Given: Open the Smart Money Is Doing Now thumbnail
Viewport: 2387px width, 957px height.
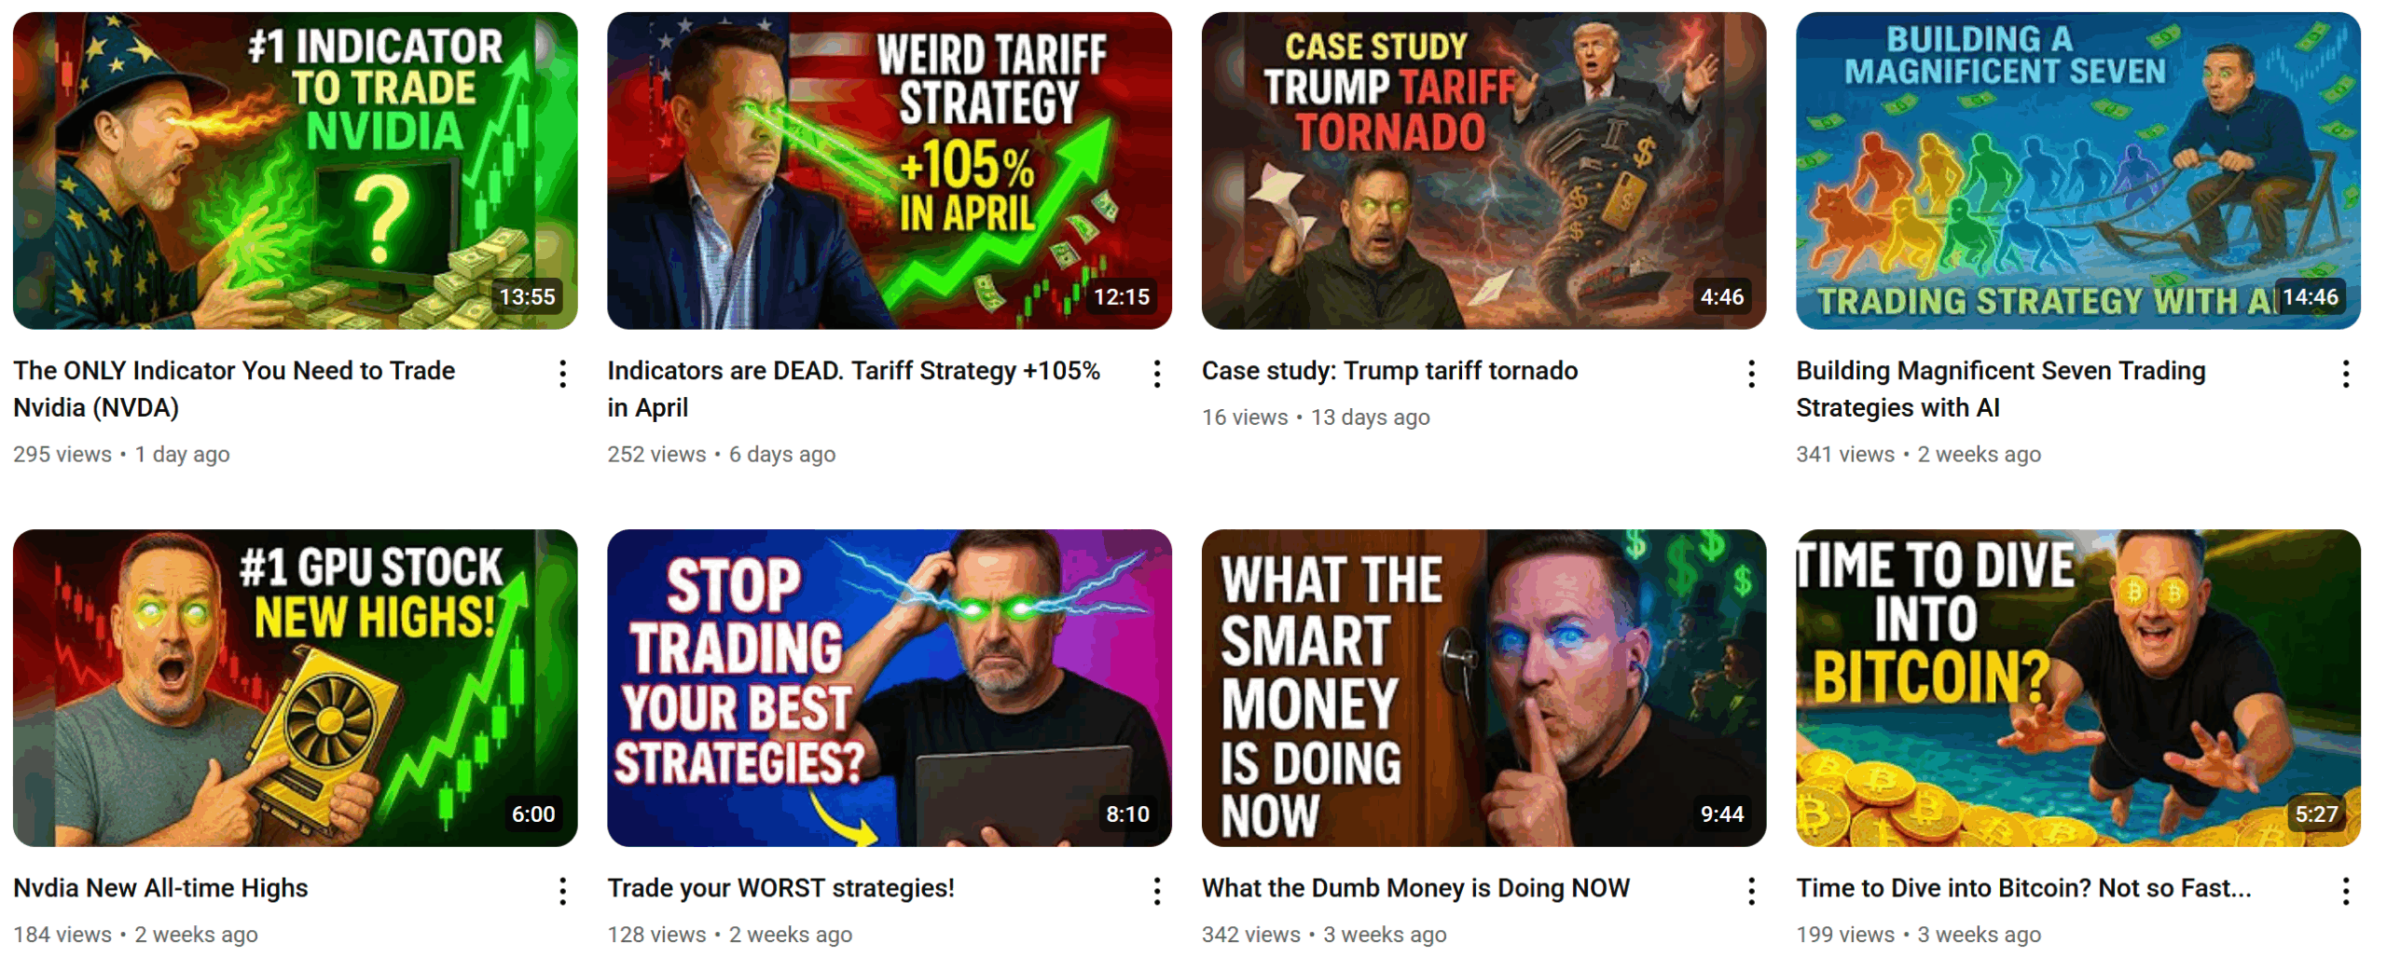Looking at the screenshot, I should [1484, 688].
